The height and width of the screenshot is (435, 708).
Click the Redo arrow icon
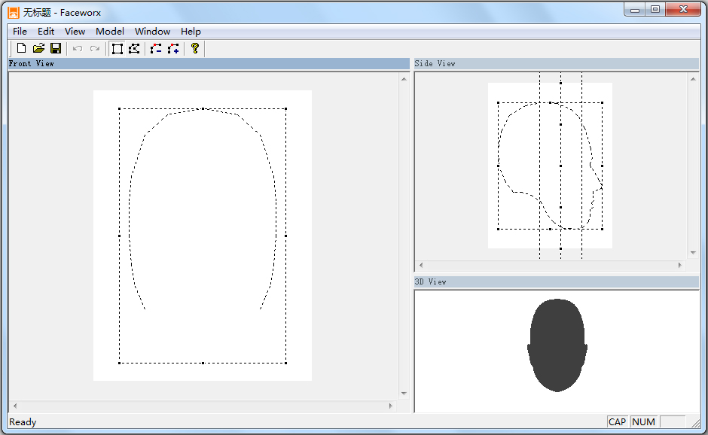coord(95,48)
